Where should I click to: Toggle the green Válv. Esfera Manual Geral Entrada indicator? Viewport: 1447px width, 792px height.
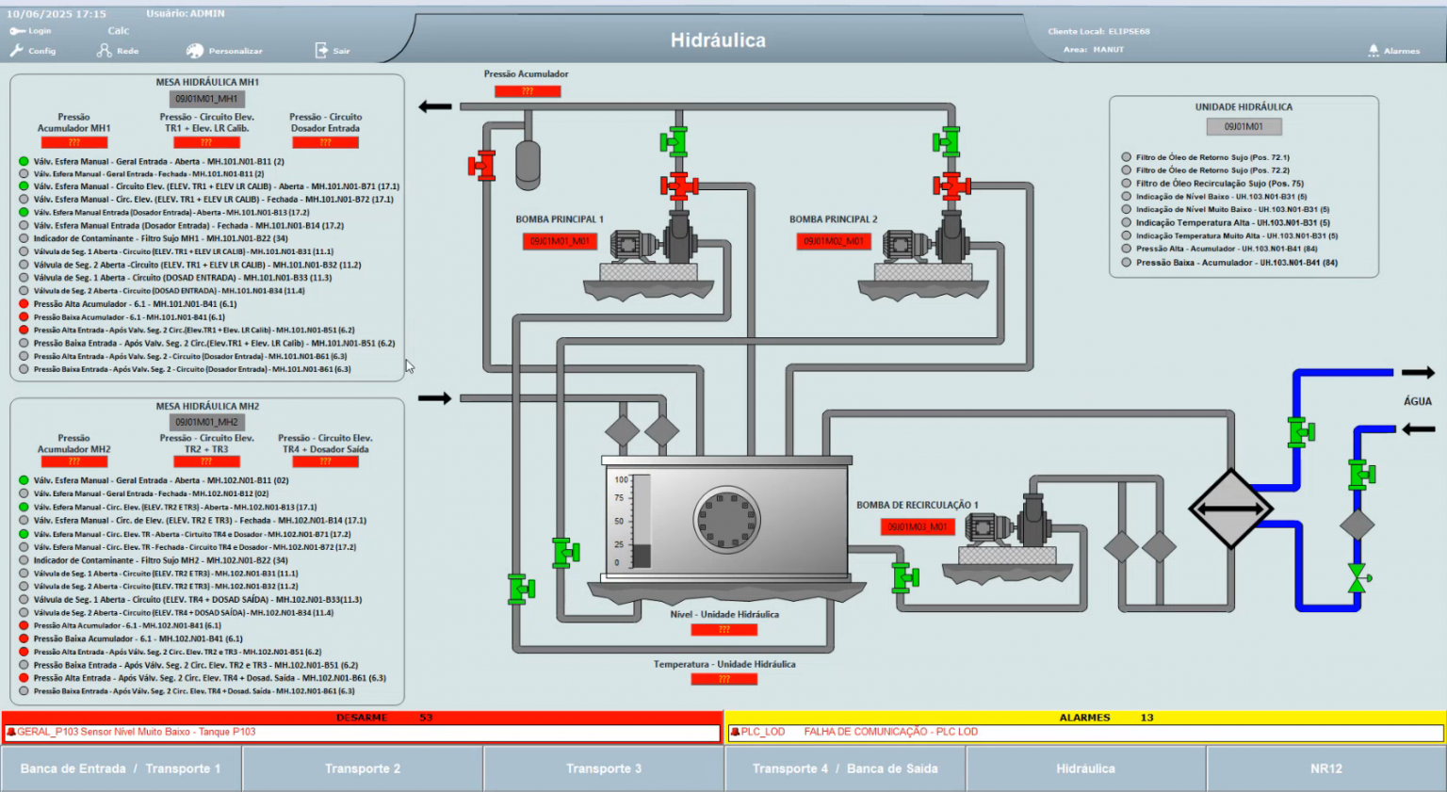coord(23,160)
